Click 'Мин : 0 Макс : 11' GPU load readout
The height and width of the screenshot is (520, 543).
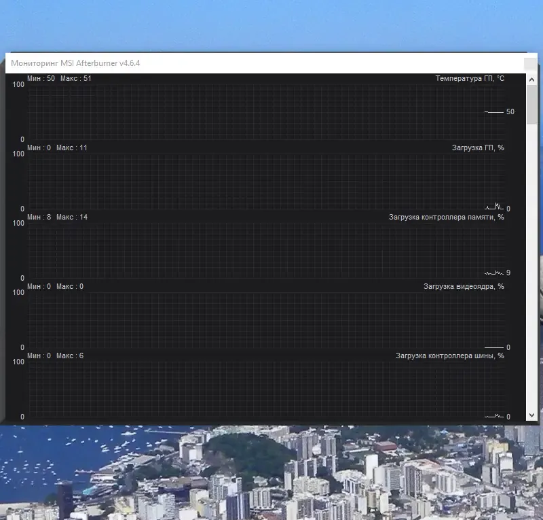tap(57, 148)
